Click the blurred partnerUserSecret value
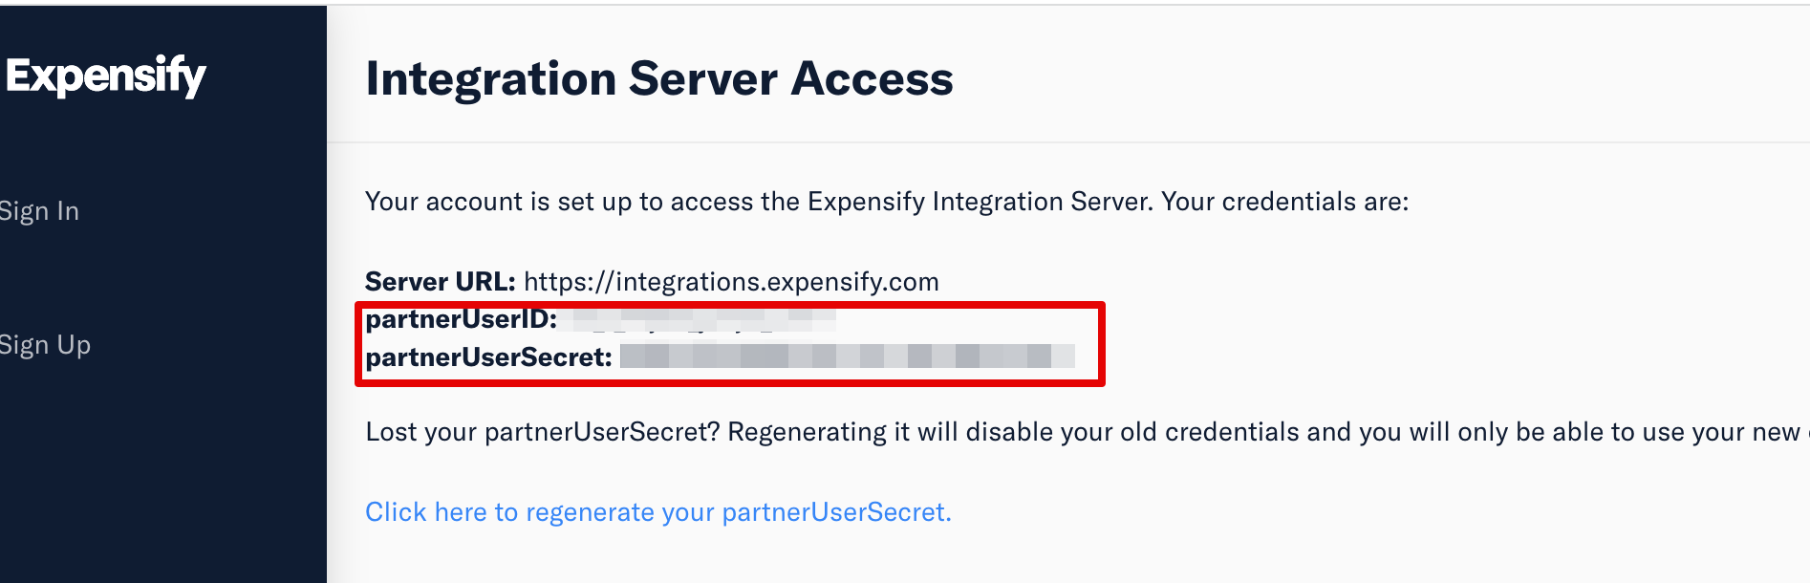Image resolution: width=1810 pixels, height=583 pixels. [x=847, y=357]
